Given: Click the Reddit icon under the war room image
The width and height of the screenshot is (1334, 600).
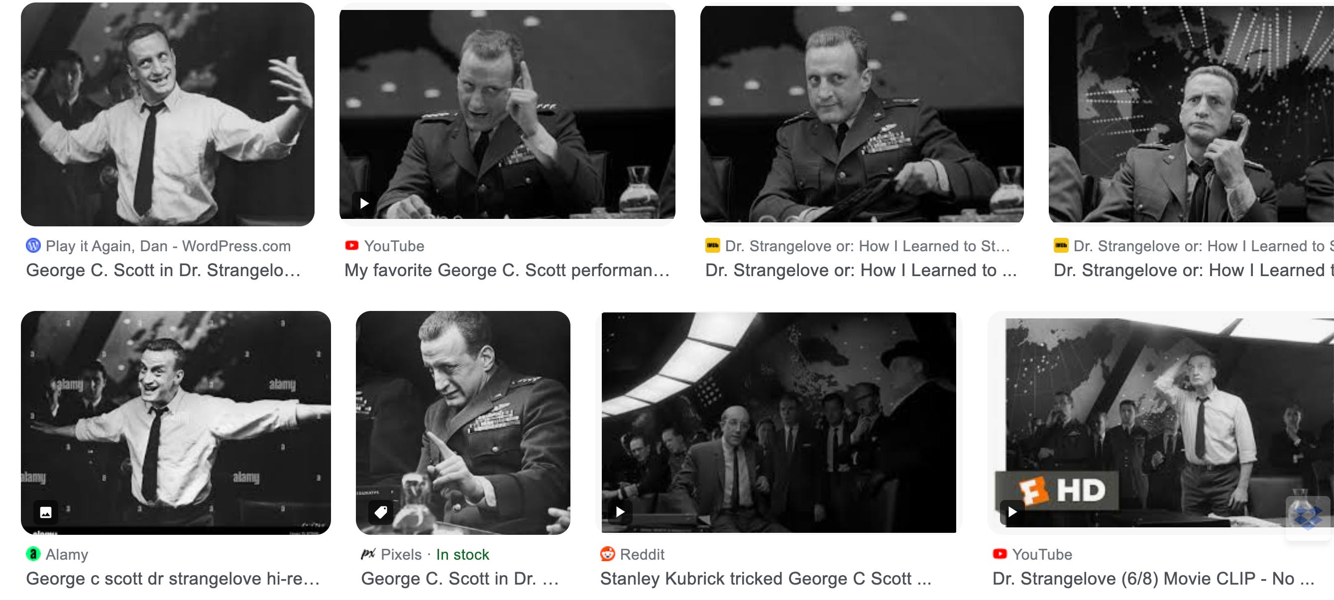Looking at the screenshot, I should pos(607,554).
